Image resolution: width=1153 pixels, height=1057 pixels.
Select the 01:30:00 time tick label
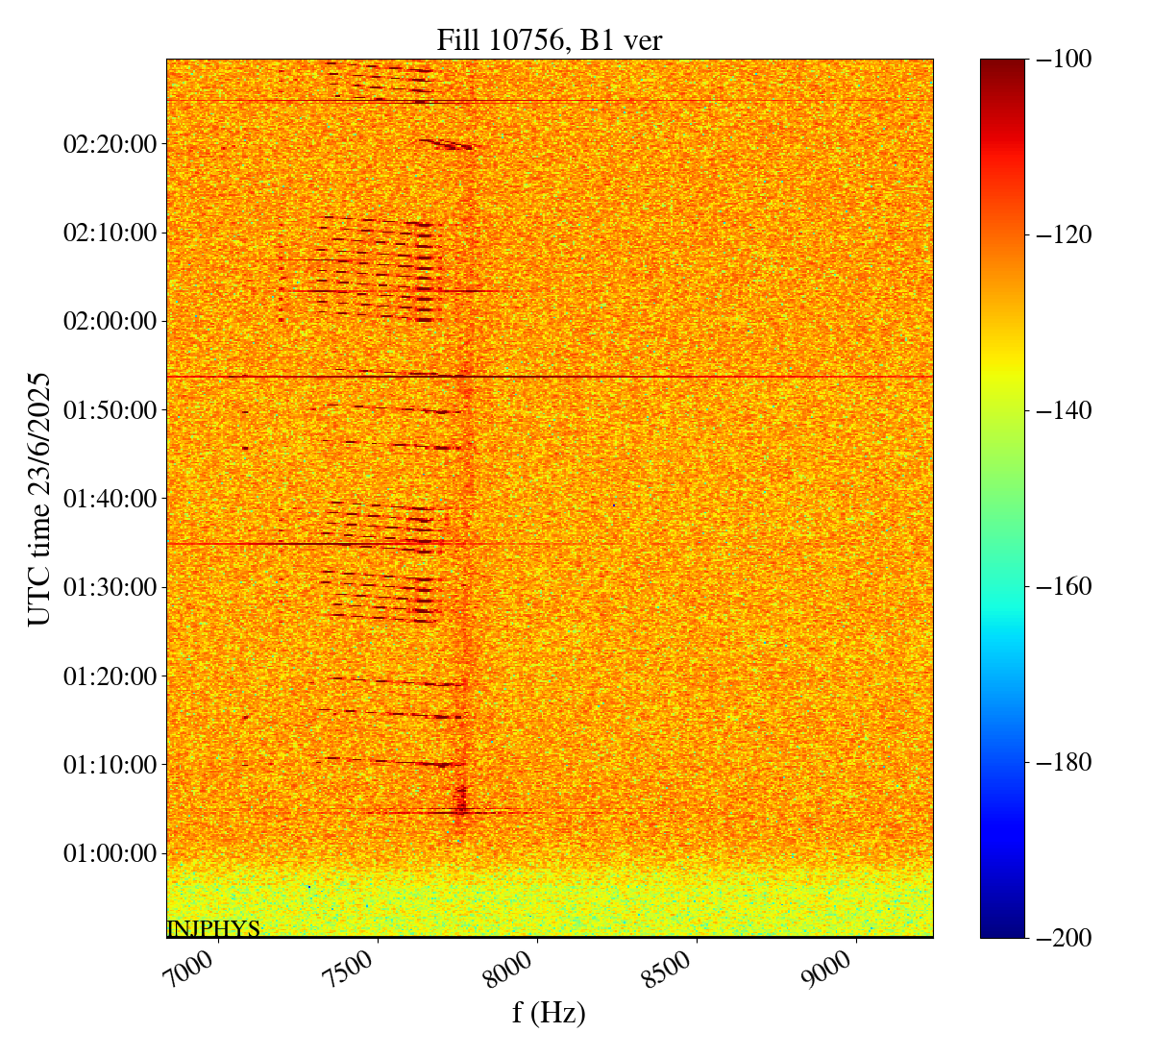click(109, 587)
